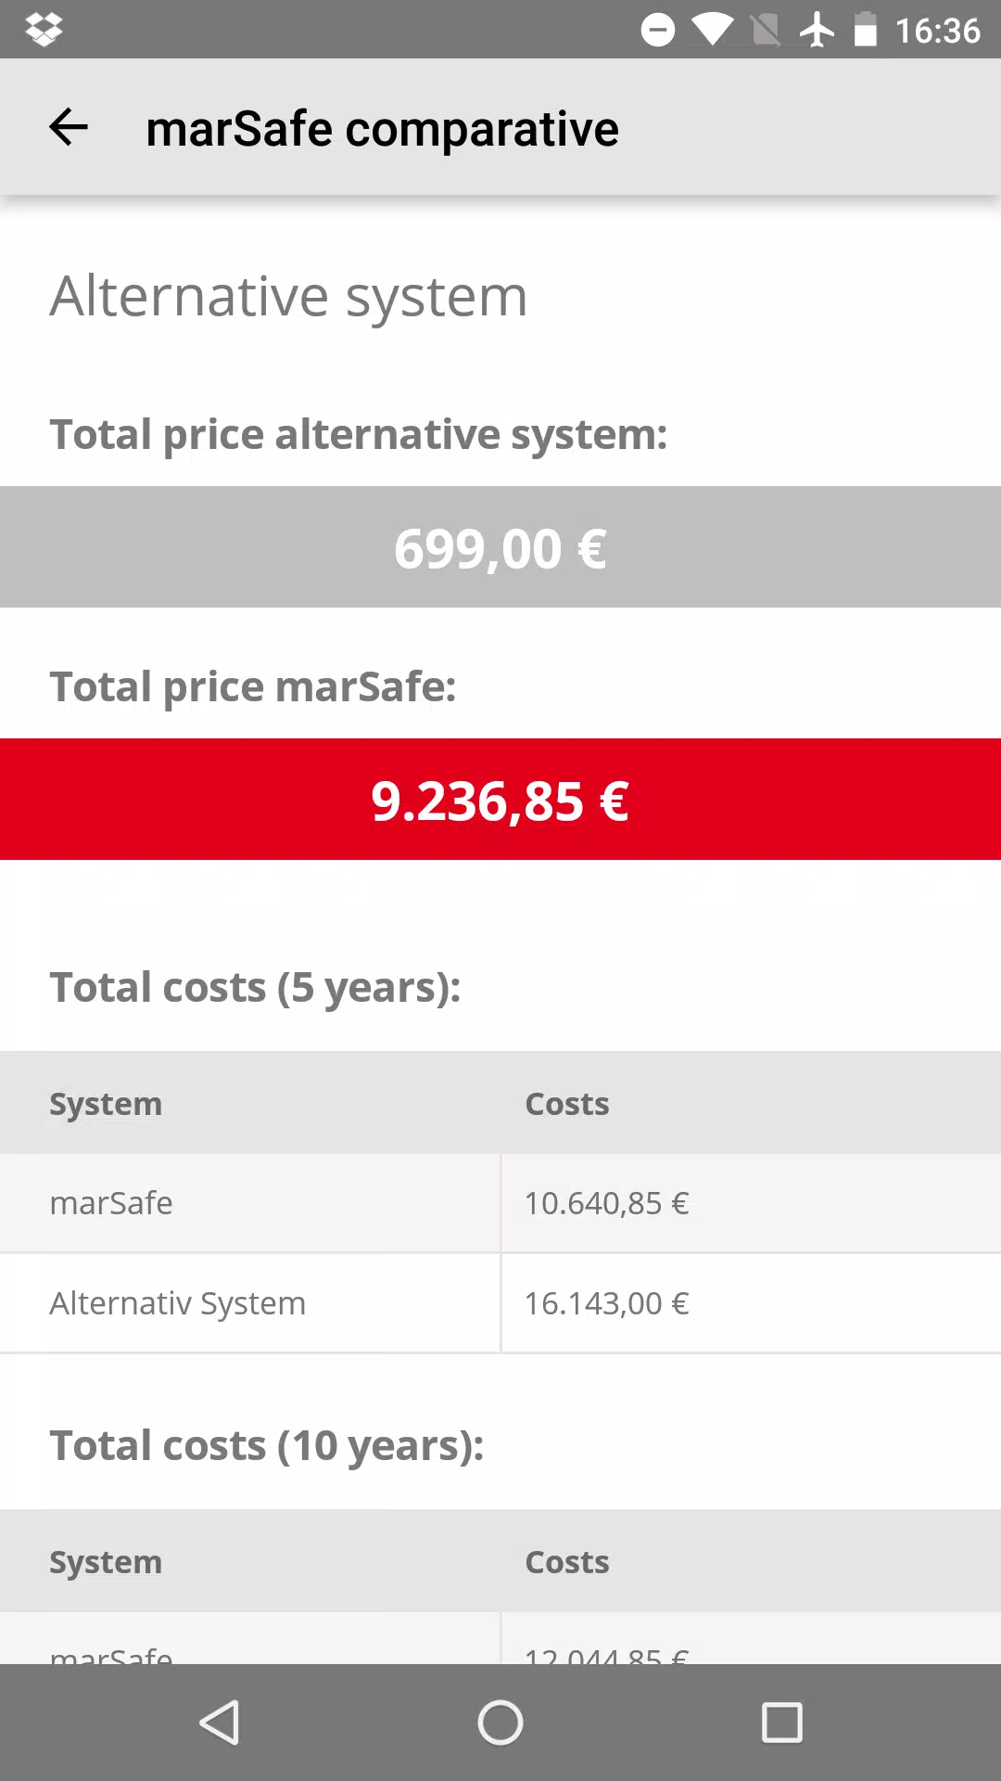Select the gray 699,00 € price bar
The width and height of the screenshot is (1001, 1781).
pos(500,547)
